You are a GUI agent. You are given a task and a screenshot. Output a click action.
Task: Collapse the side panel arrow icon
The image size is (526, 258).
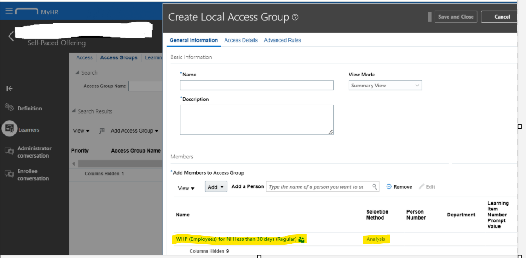(x=10, y=89)
